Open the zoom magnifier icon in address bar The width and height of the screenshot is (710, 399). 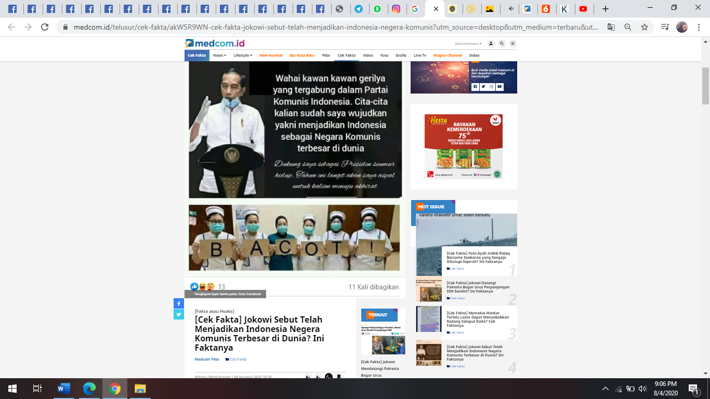point(628,27)
